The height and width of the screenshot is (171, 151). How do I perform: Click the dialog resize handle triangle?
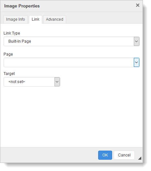tap(140, 158)
